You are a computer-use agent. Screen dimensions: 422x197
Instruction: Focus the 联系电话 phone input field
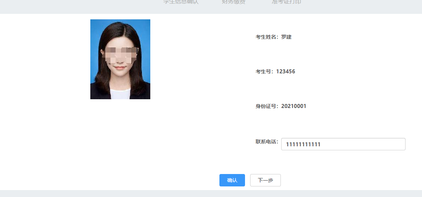pos(343,144)
